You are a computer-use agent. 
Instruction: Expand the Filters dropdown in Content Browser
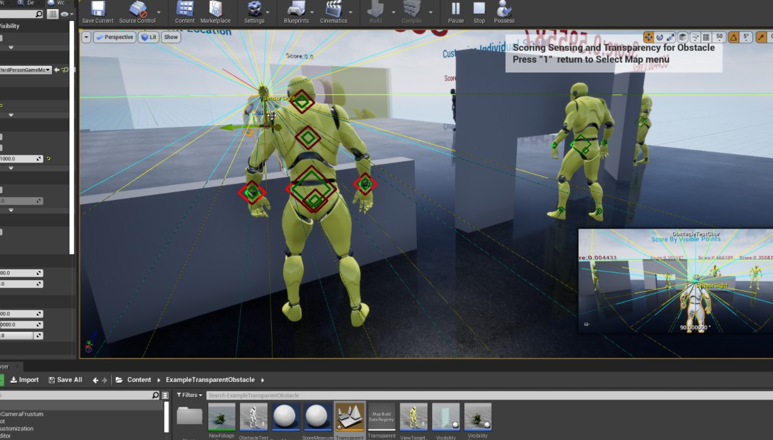(190, 395)
